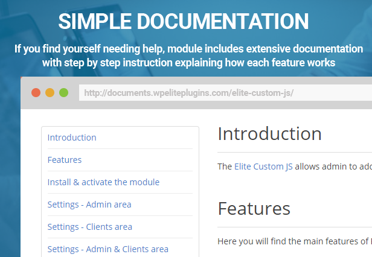Click the orange minimize dot
This screenshot has height=257, width=372.
[50, 93]
